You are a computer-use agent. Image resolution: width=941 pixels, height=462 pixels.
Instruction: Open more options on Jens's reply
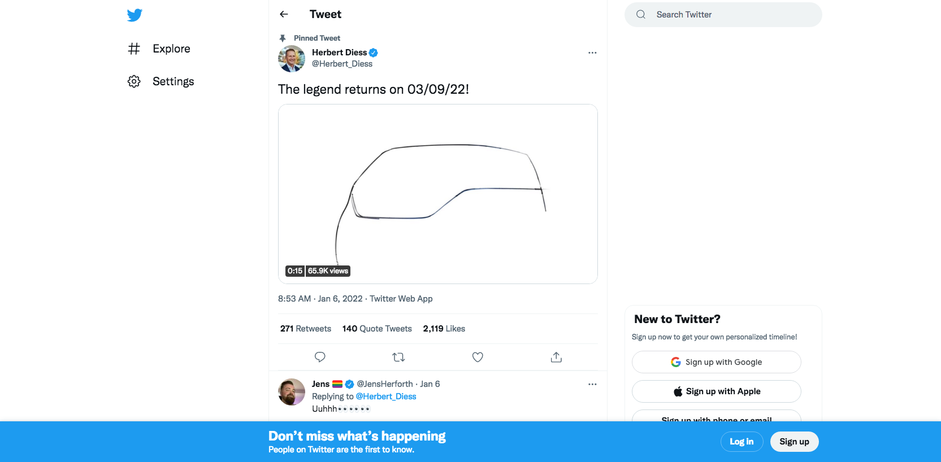(592, 384)
